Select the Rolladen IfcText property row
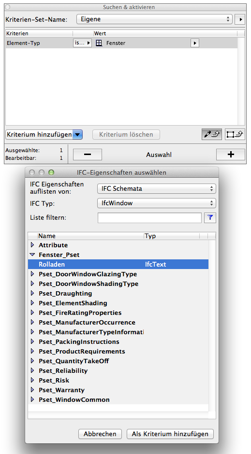The width and height of the screenshot is (251, 454). pyautogui.click(x=118, y=264)
